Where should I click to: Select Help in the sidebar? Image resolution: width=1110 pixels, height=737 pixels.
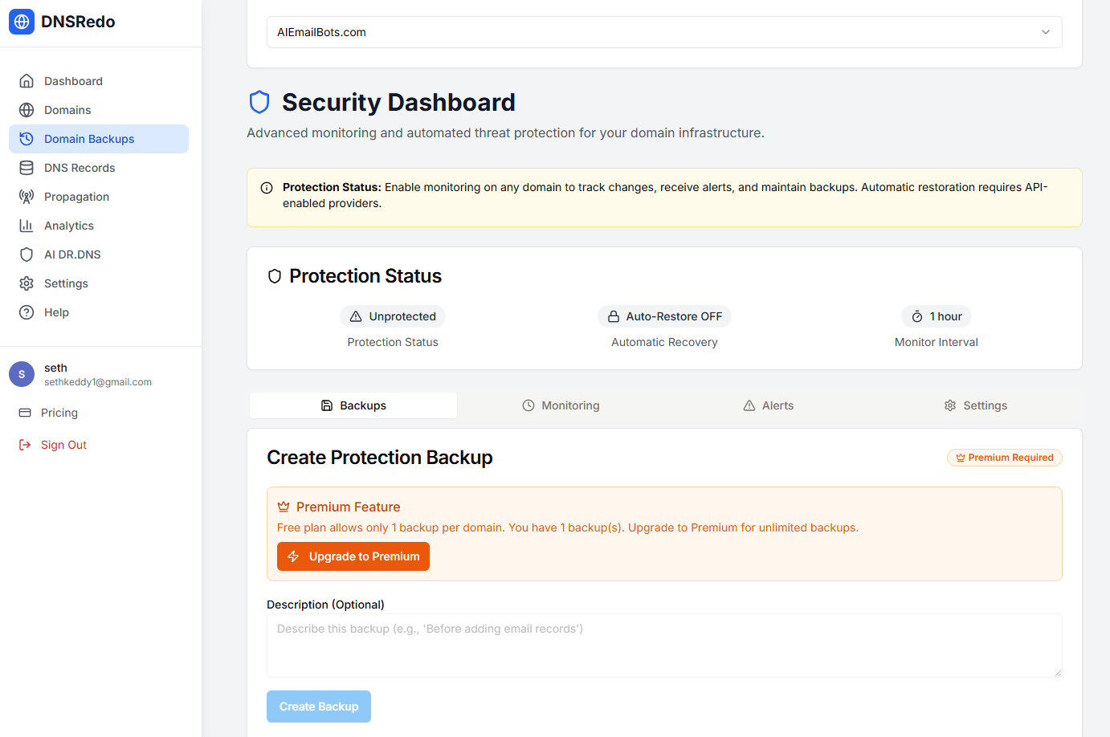click(x=99, y=312)
